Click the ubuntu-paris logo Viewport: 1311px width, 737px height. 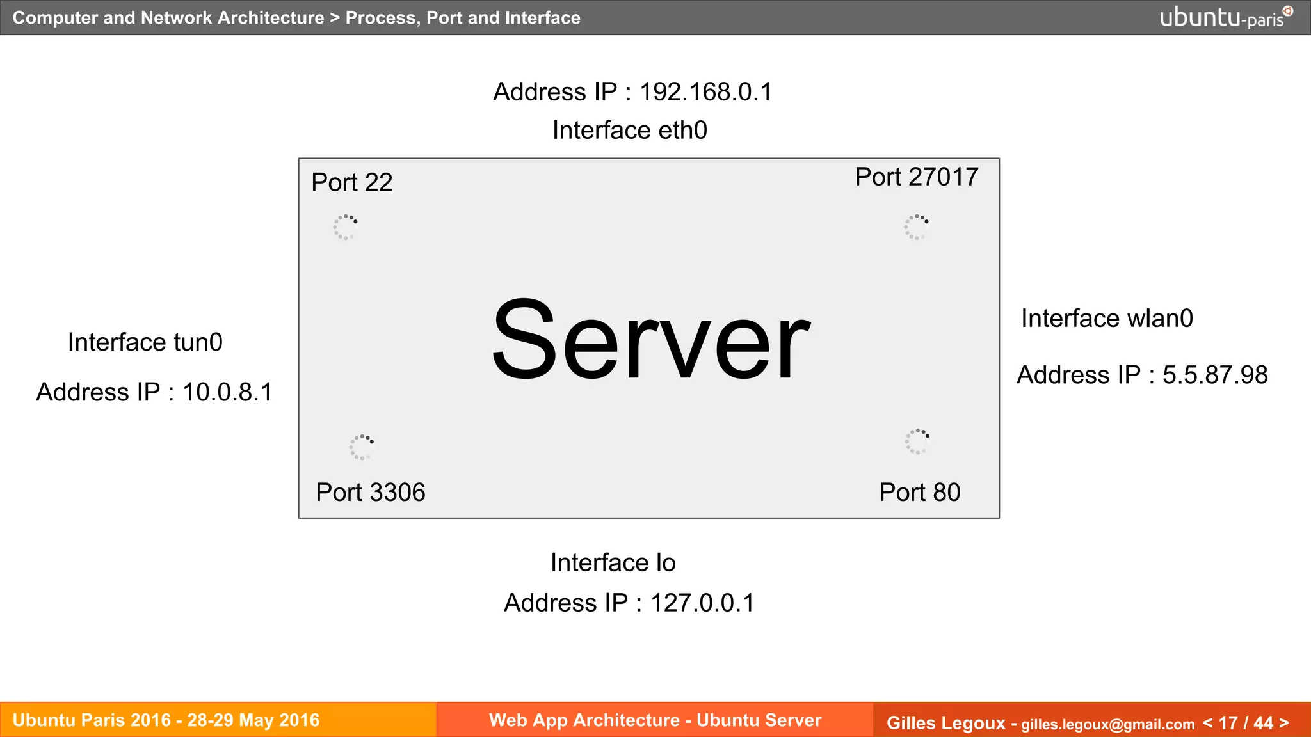click(1226, 17)
